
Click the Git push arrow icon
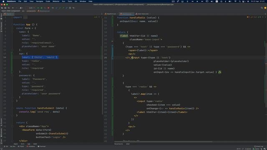click(63, 8)
